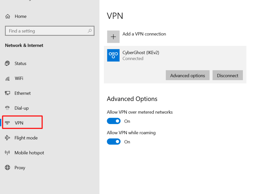Select the Mobile hotspot icon
This screenshot has width=268, height=194.
[7, 152]
